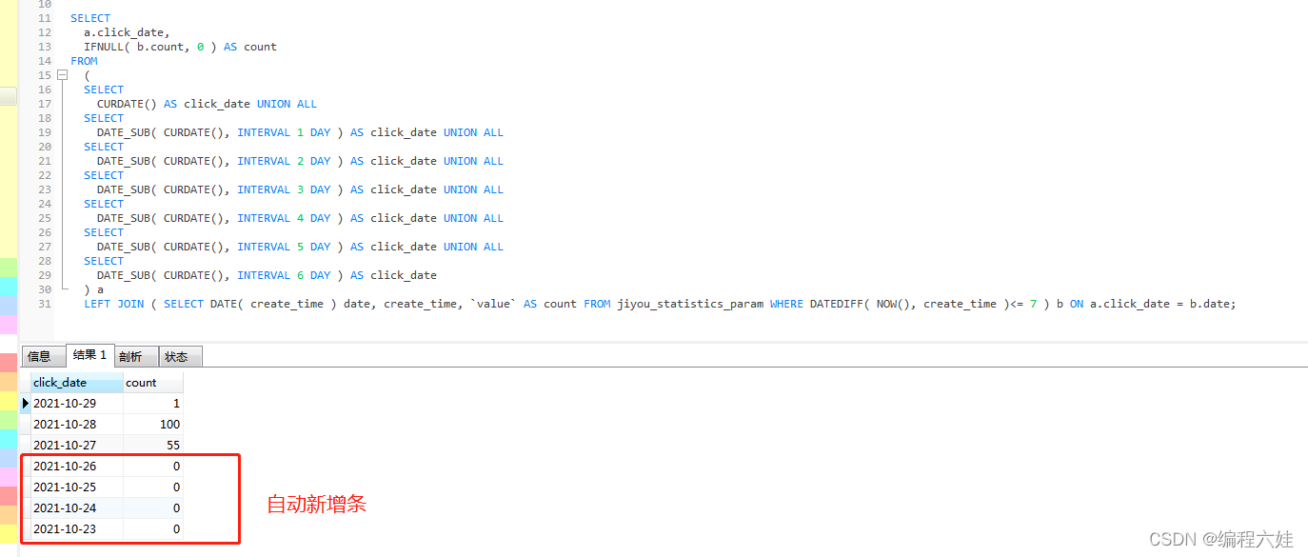The width and height of the screenshot is (1308, 557).
Task: Click INTERVAL 2 DAY in the code
Action: [284, 161]
